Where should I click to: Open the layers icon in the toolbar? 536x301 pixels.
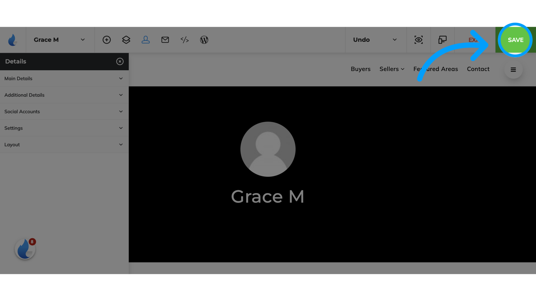(126, 40)
